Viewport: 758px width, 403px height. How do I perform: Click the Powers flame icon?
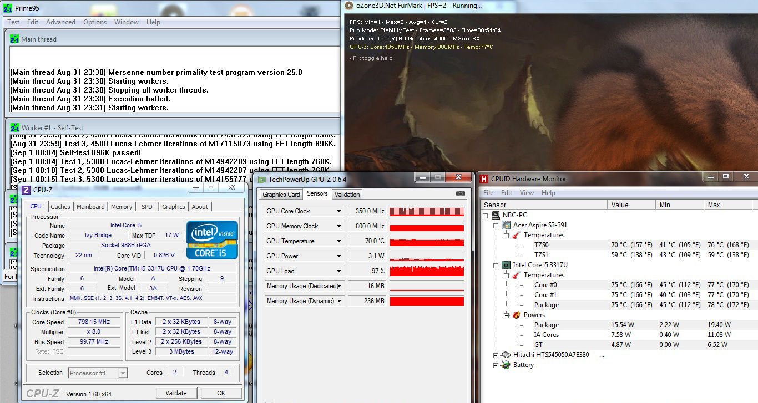click(x=516, y=315)
